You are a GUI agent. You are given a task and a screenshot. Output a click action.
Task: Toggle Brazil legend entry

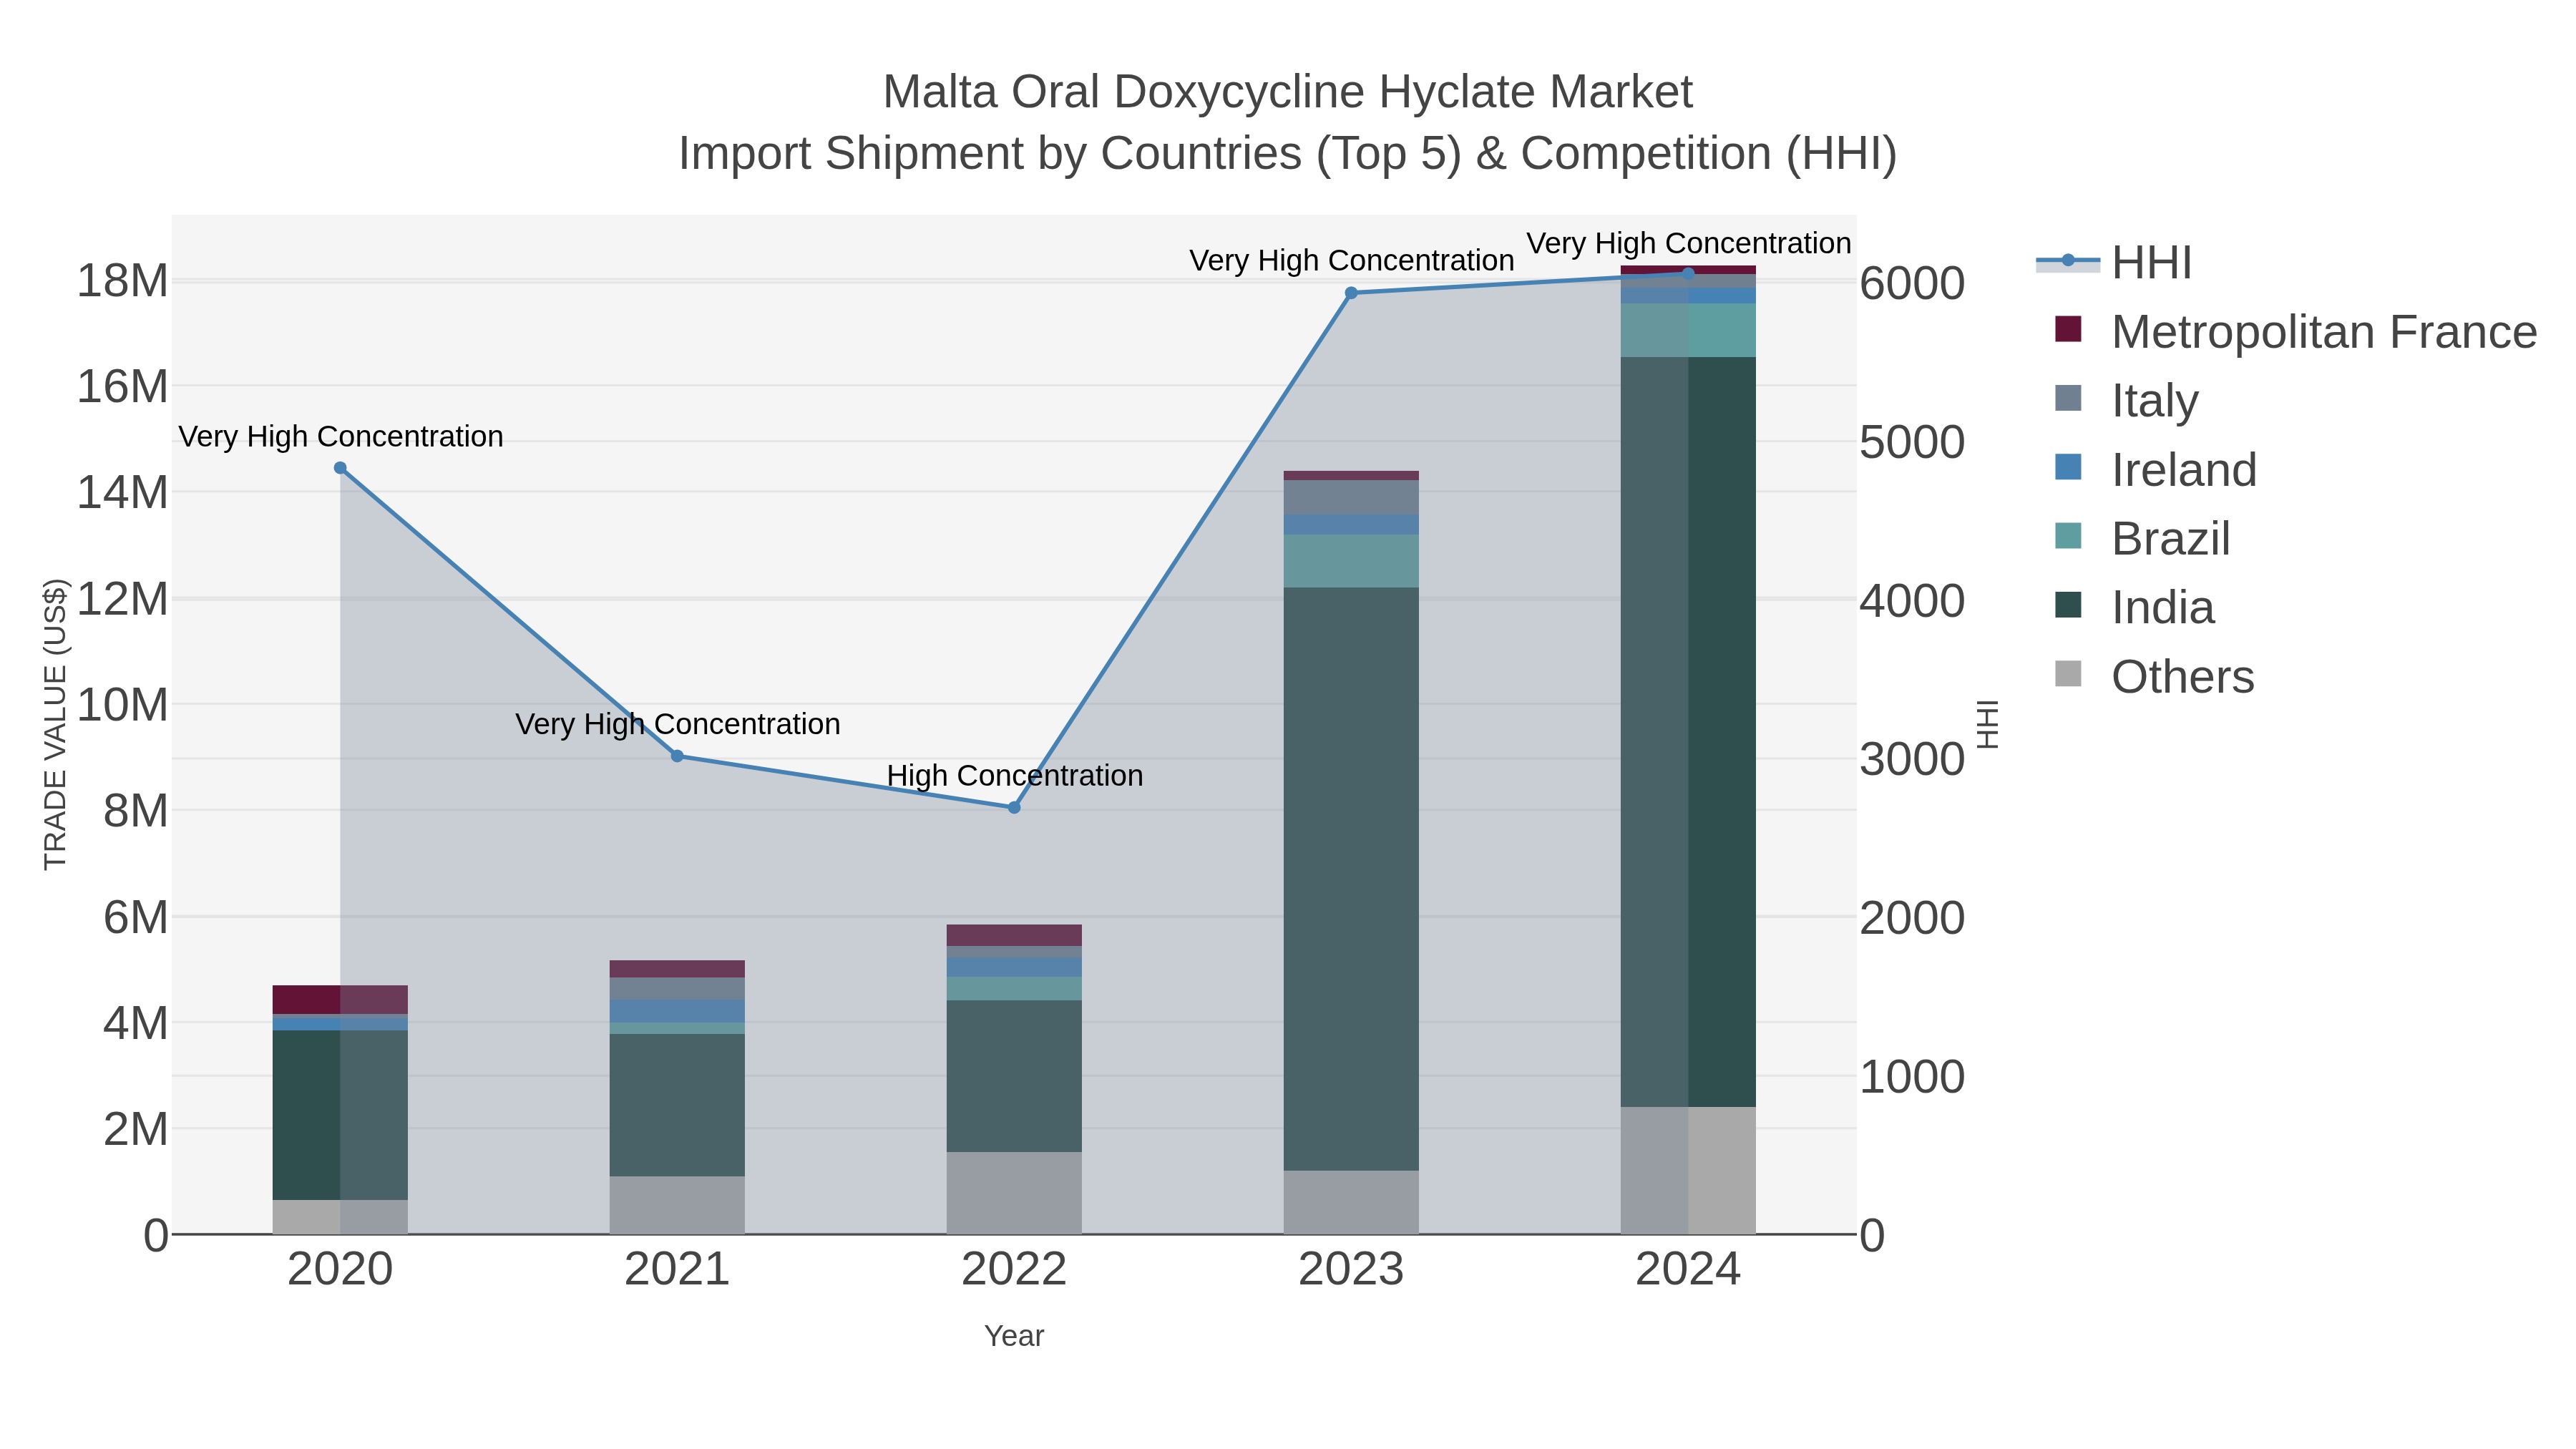point(2142,539)
